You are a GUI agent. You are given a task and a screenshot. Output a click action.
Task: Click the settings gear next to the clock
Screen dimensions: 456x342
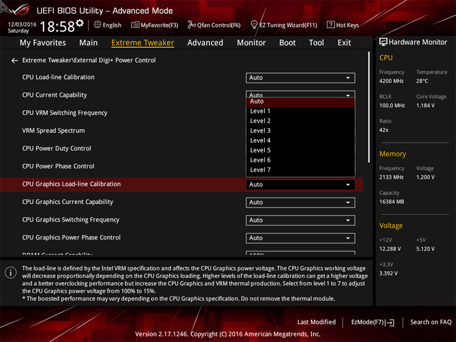(x=80, y=23)
